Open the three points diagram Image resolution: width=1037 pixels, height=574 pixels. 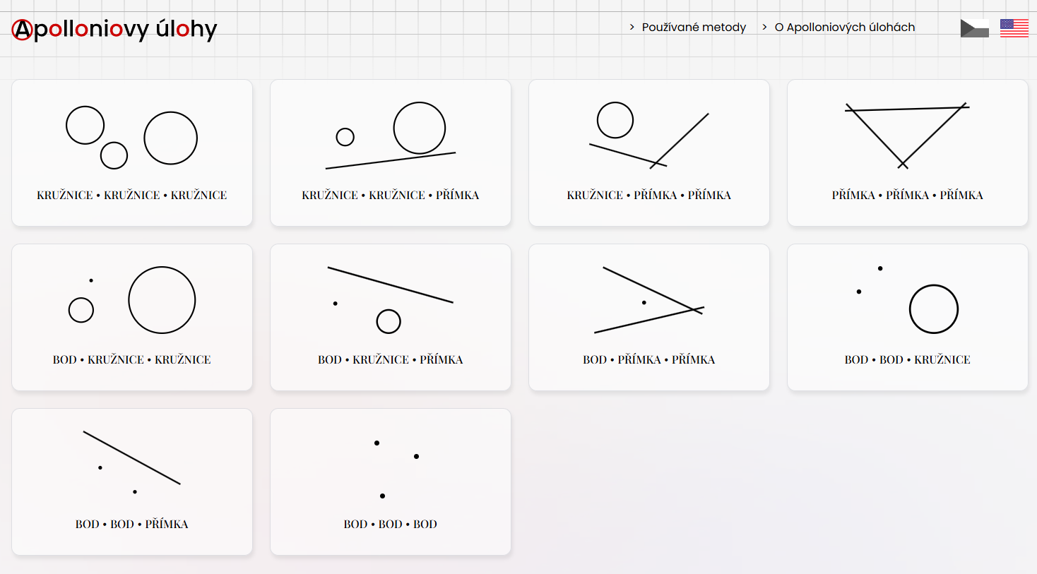pyautogui.click(x=391, y=470)
